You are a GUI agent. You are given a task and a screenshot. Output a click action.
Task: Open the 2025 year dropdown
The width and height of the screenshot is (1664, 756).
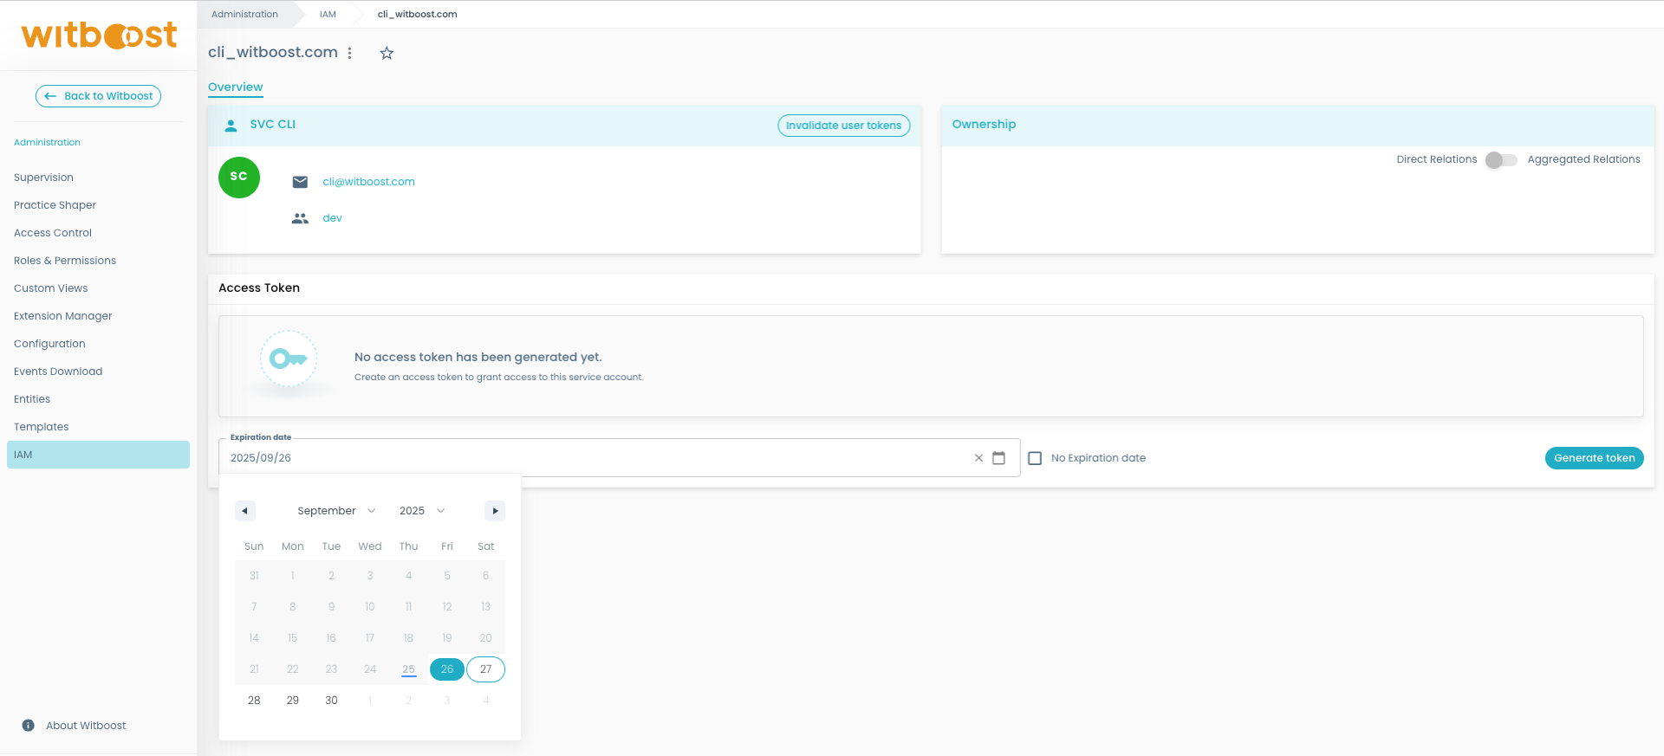coord(421,511)
